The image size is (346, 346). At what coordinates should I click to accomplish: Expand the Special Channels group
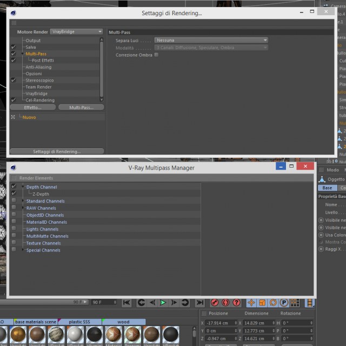point(23,250)
